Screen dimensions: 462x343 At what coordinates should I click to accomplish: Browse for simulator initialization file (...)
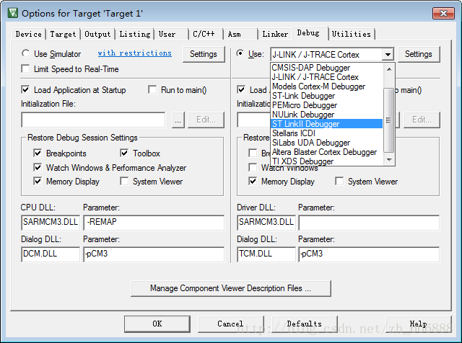point(178,120)
